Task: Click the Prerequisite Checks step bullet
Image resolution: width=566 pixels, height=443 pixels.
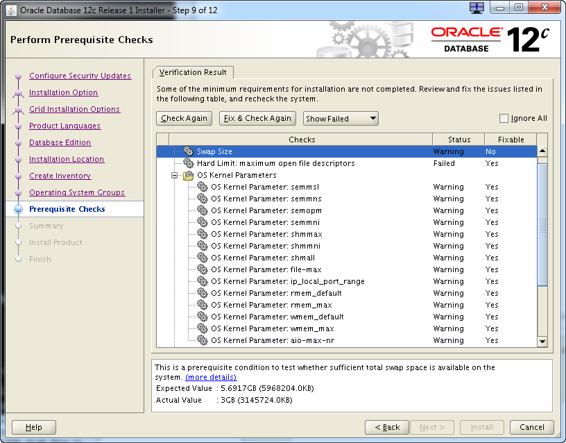Action: click(x=19, y=209)
